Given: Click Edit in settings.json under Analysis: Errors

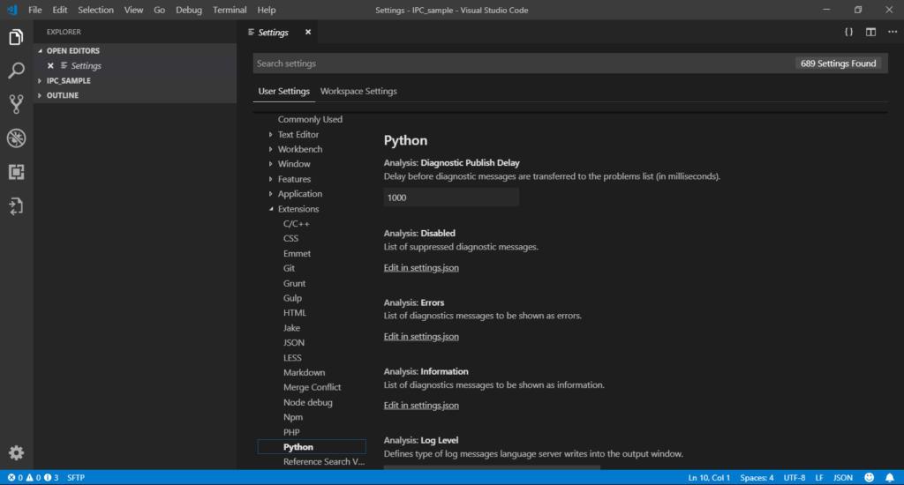Looking at the screenshot, I should [421, 336].
